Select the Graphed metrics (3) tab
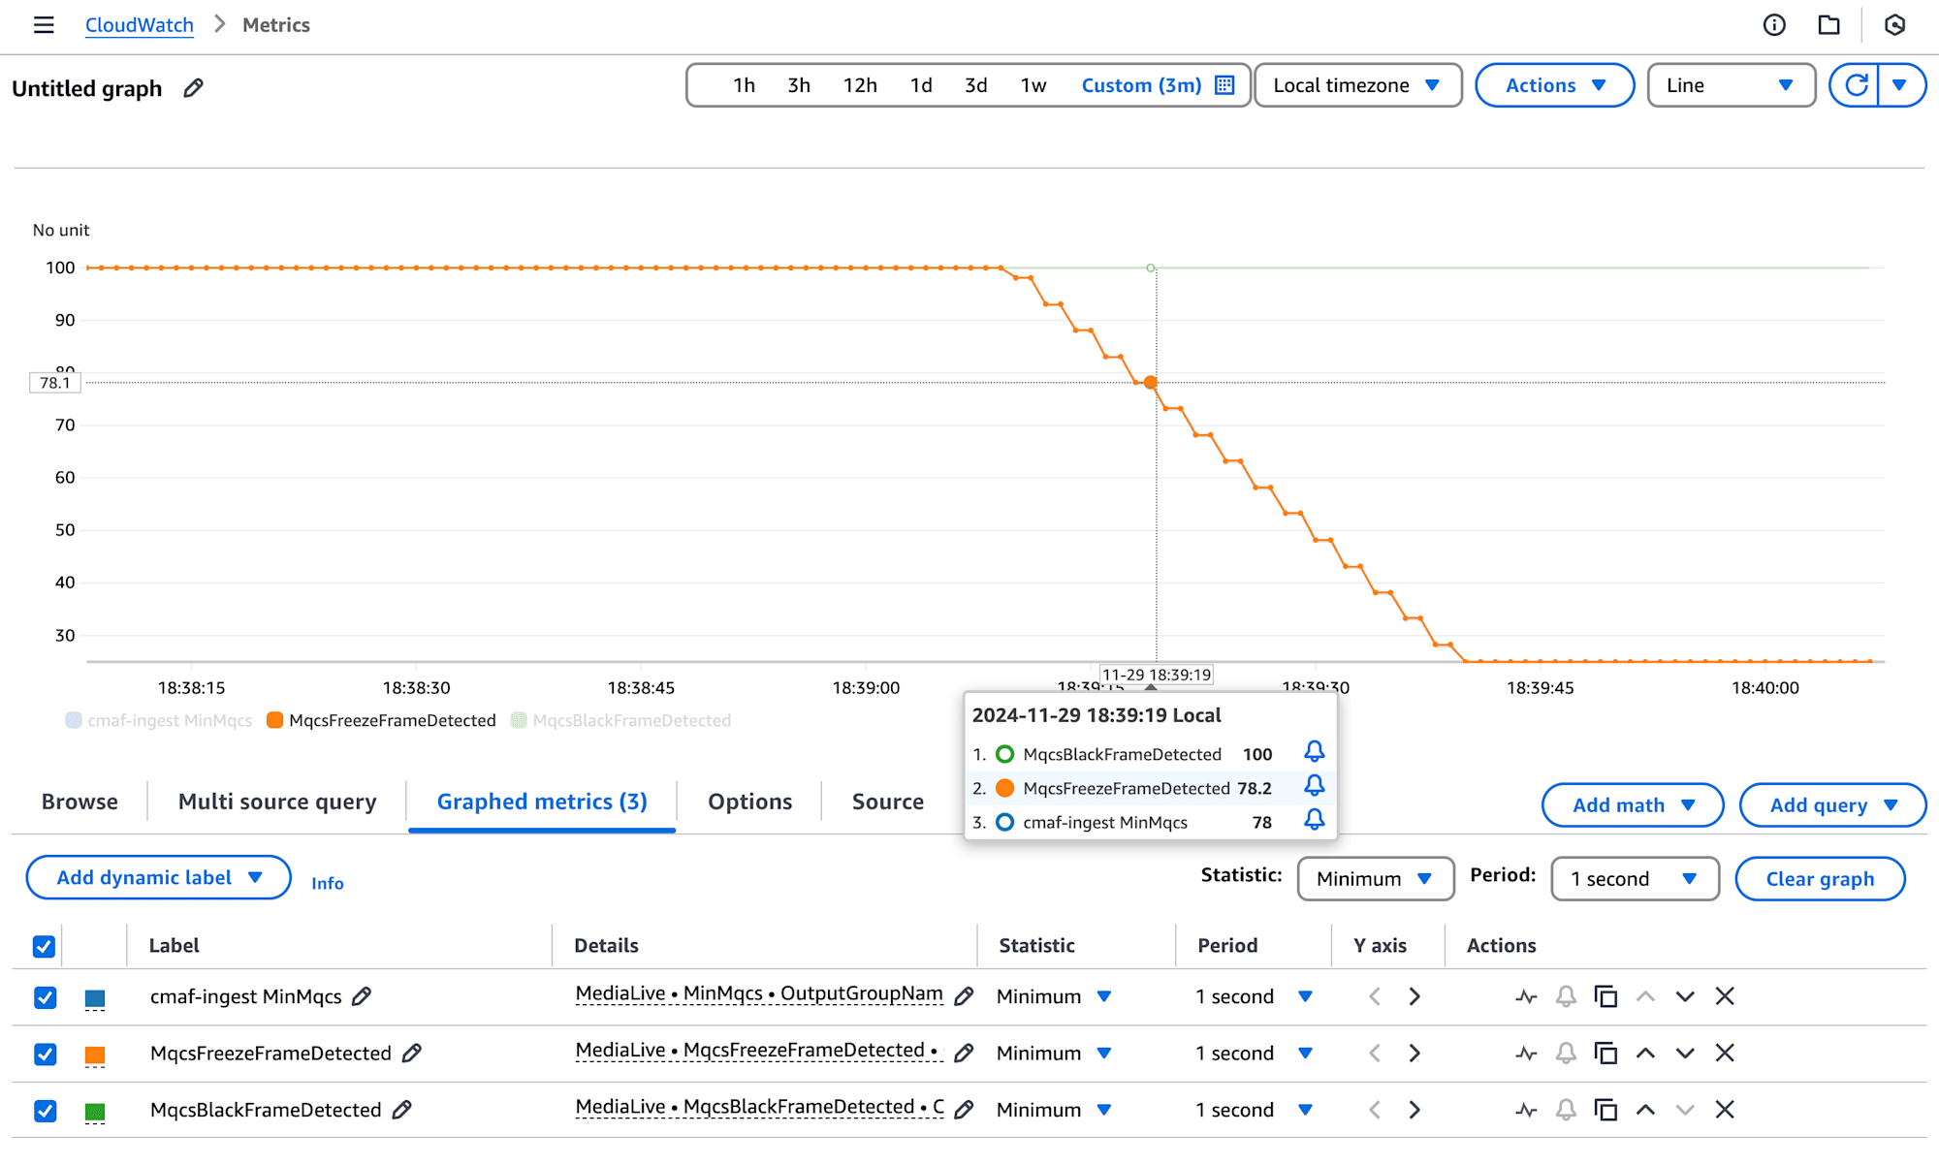The height and width of the screenshot is (1165, 1939). point(542,802)
